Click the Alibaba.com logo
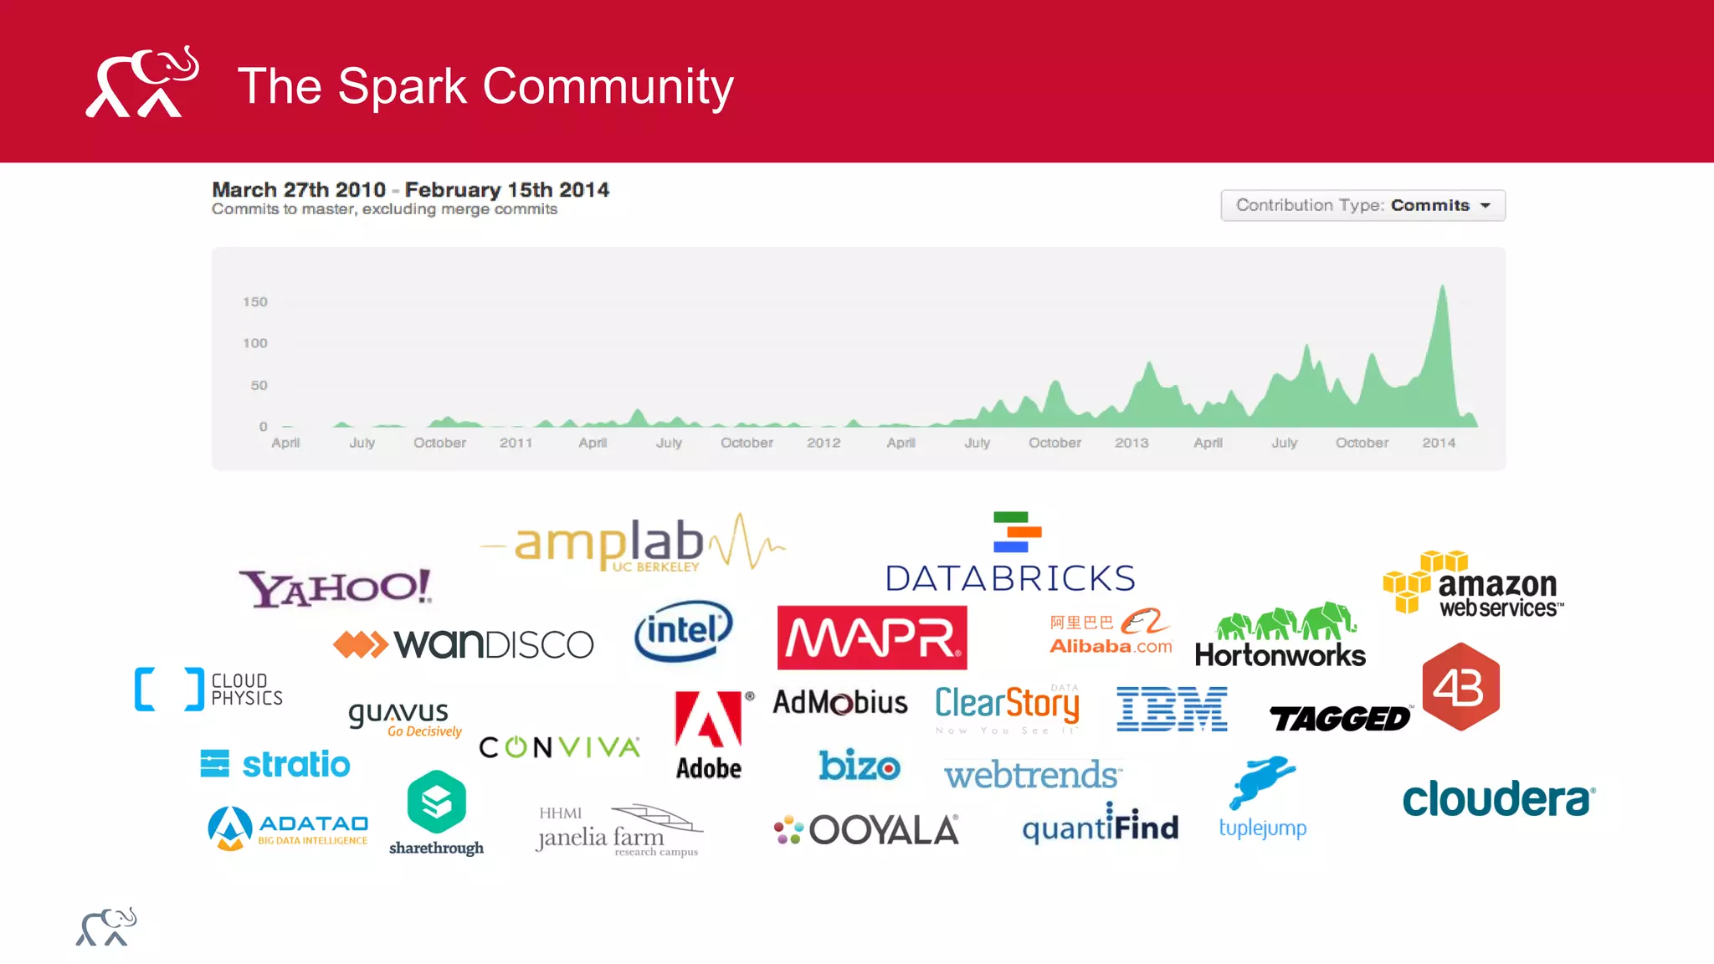Screen dimensions: 1714x964 (x=1111, y=632)
